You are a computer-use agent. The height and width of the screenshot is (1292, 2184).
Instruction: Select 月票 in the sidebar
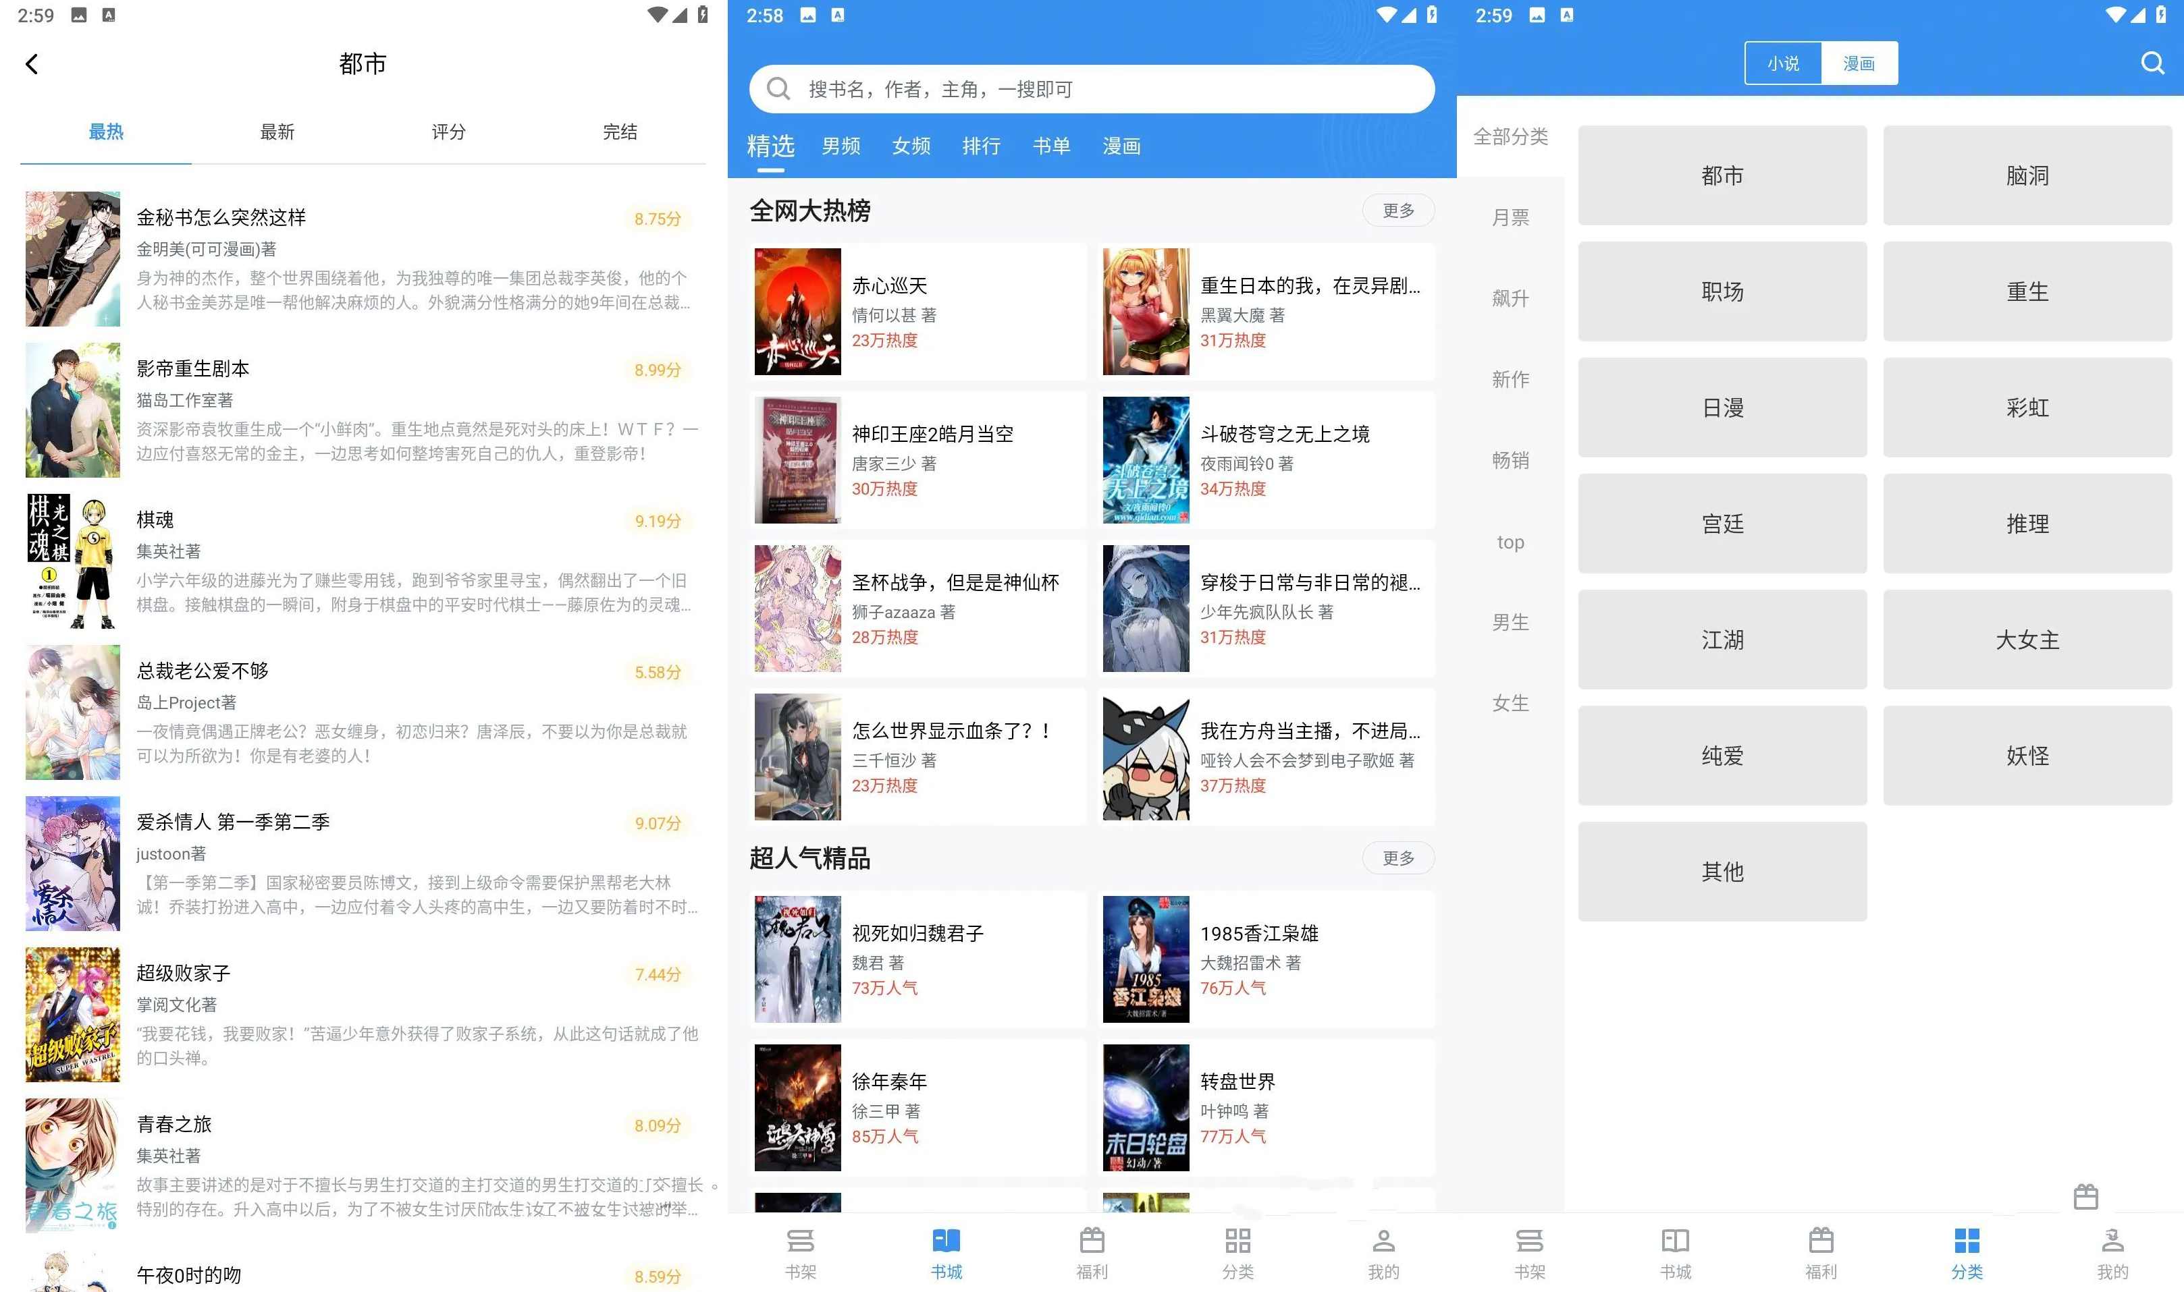(1510, 218)
